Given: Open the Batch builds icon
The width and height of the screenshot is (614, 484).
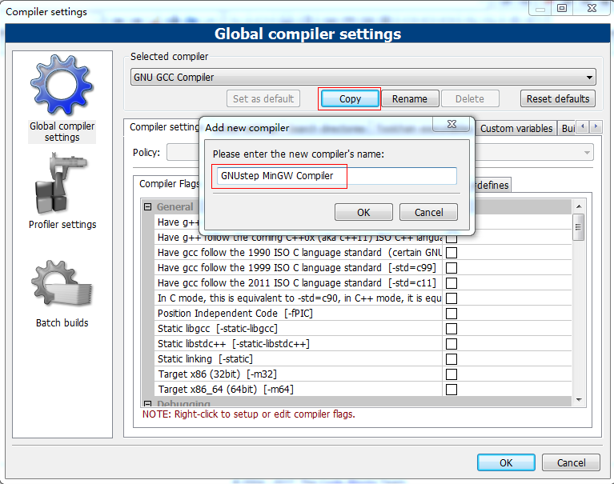Looking at the screenshot, I should tap(62, 286).
